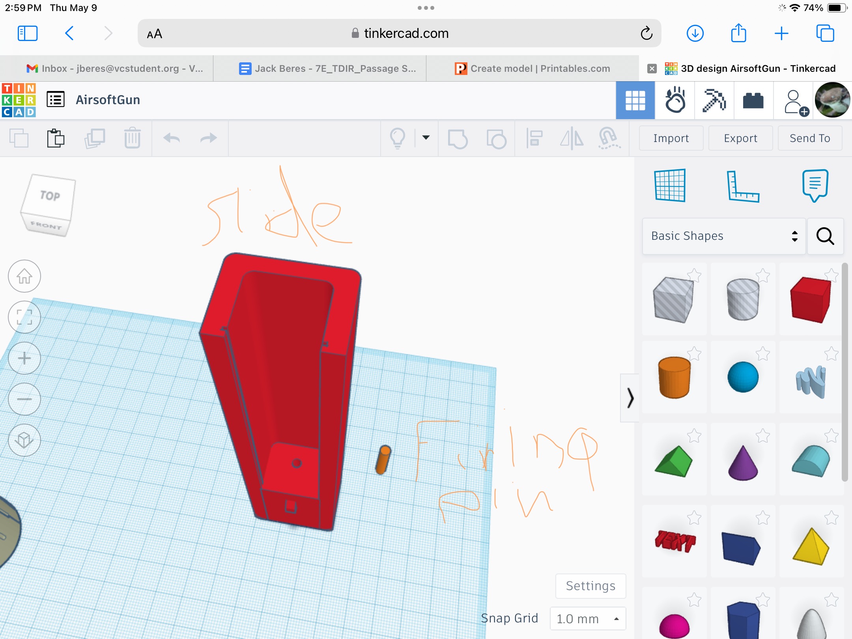852x639 pixels.
Task: Open the Basic Shapes category dropdown
Action: pyautogui.click(x=724, y=236)
